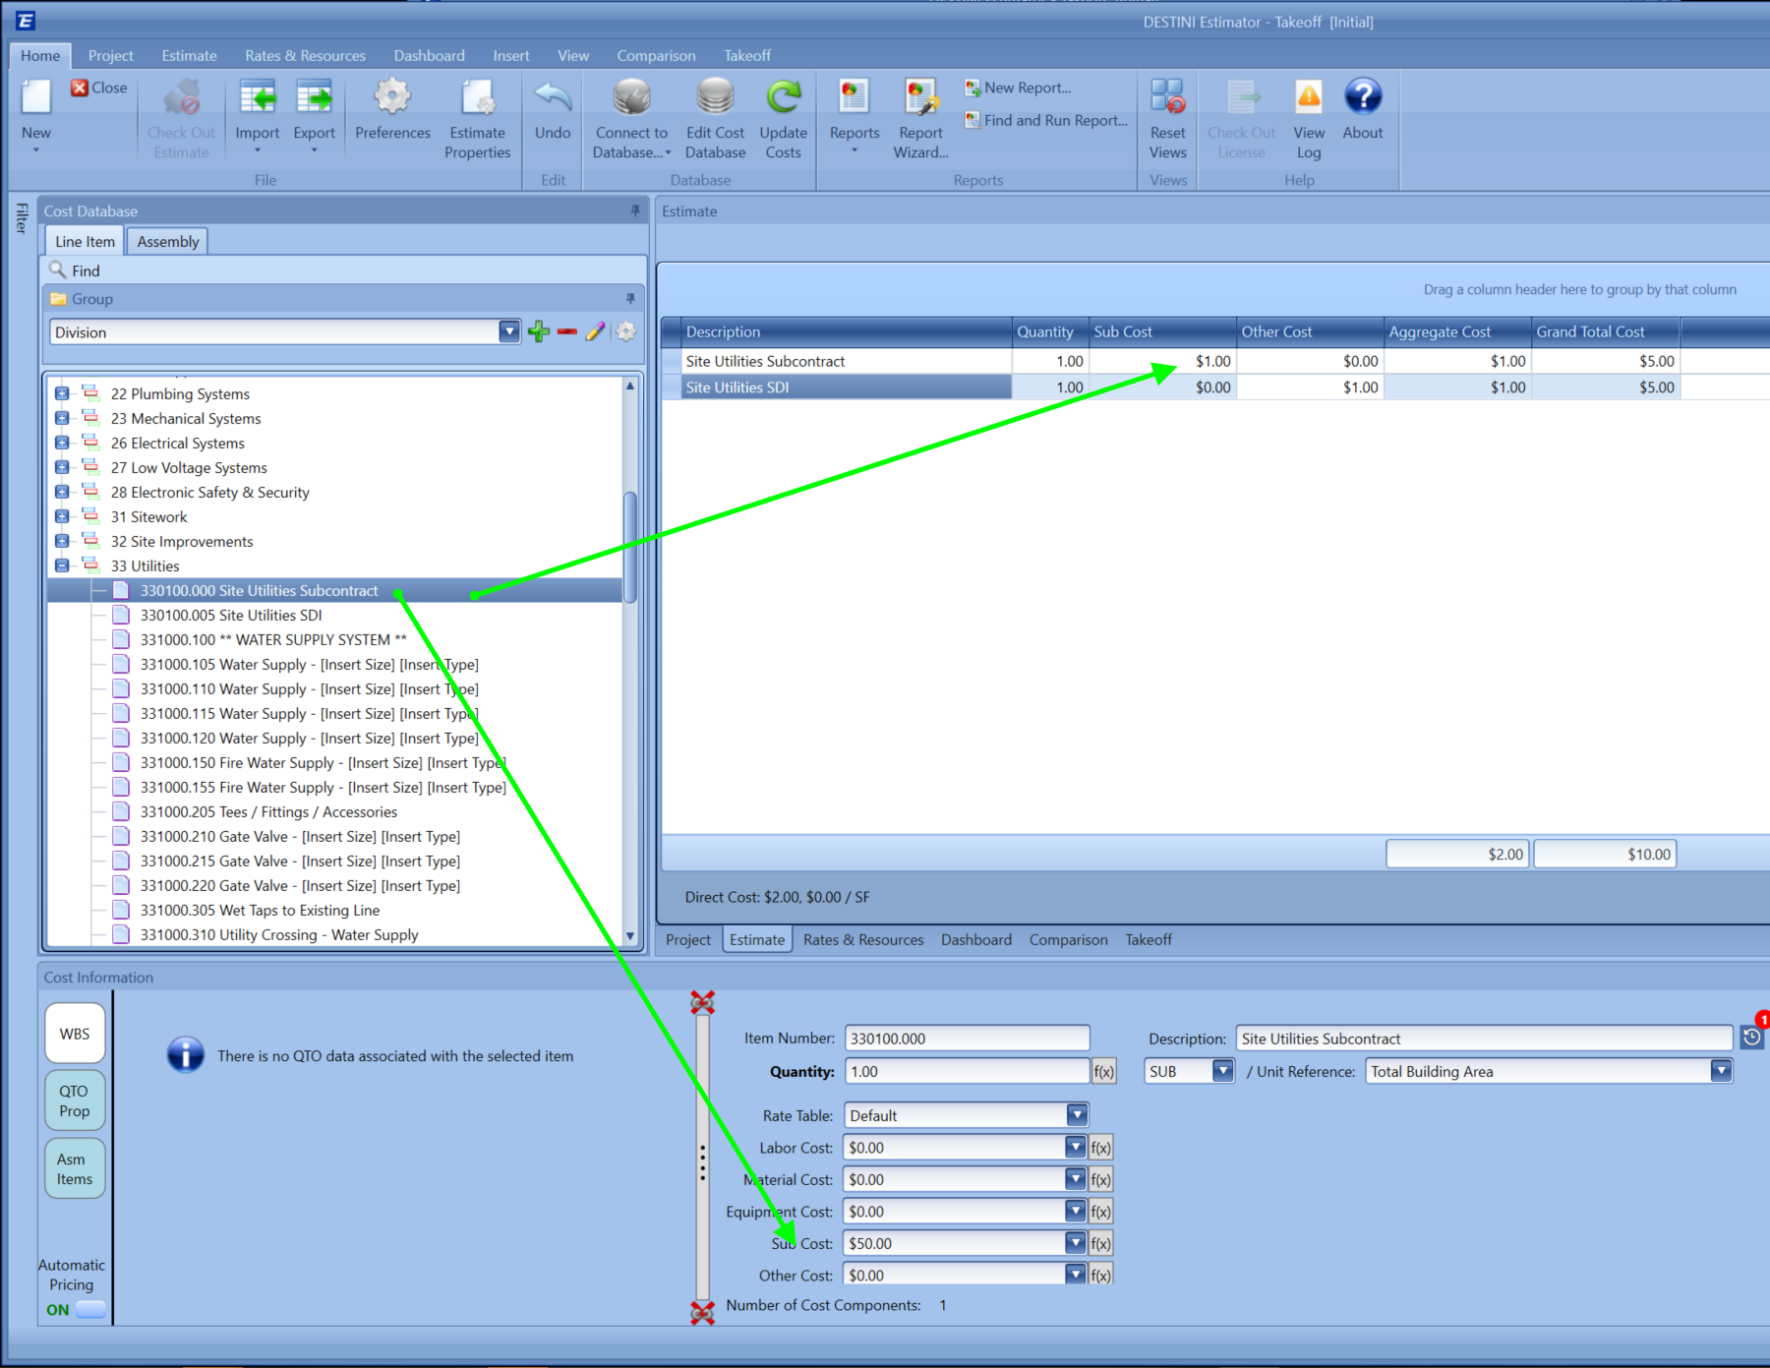Image resolution: width=1770 pixels, height=1368 pixels.
Task: Select Connect to Database
Action: coord(630,118)
